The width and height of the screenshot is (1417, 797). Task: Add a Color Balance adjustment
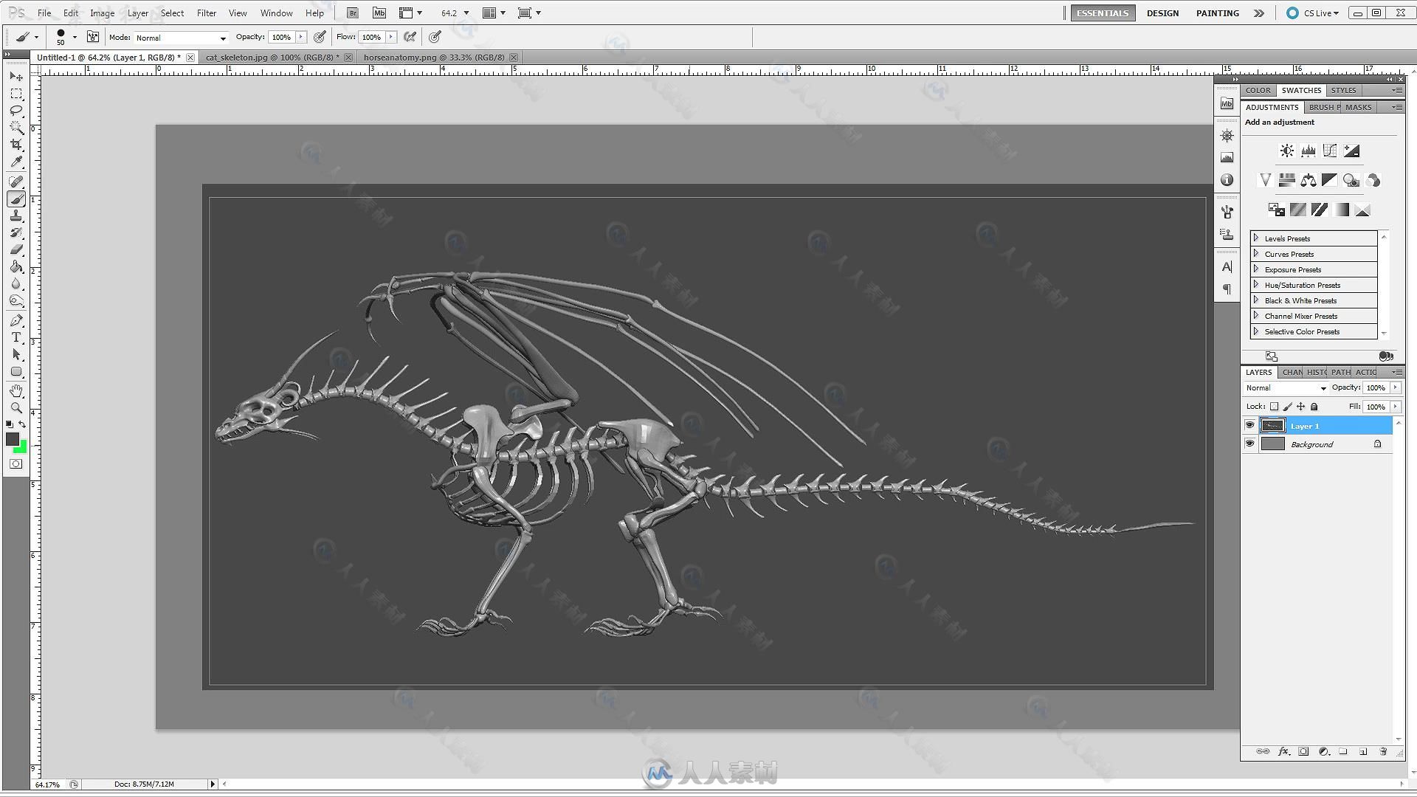[x=1308, y=180]
